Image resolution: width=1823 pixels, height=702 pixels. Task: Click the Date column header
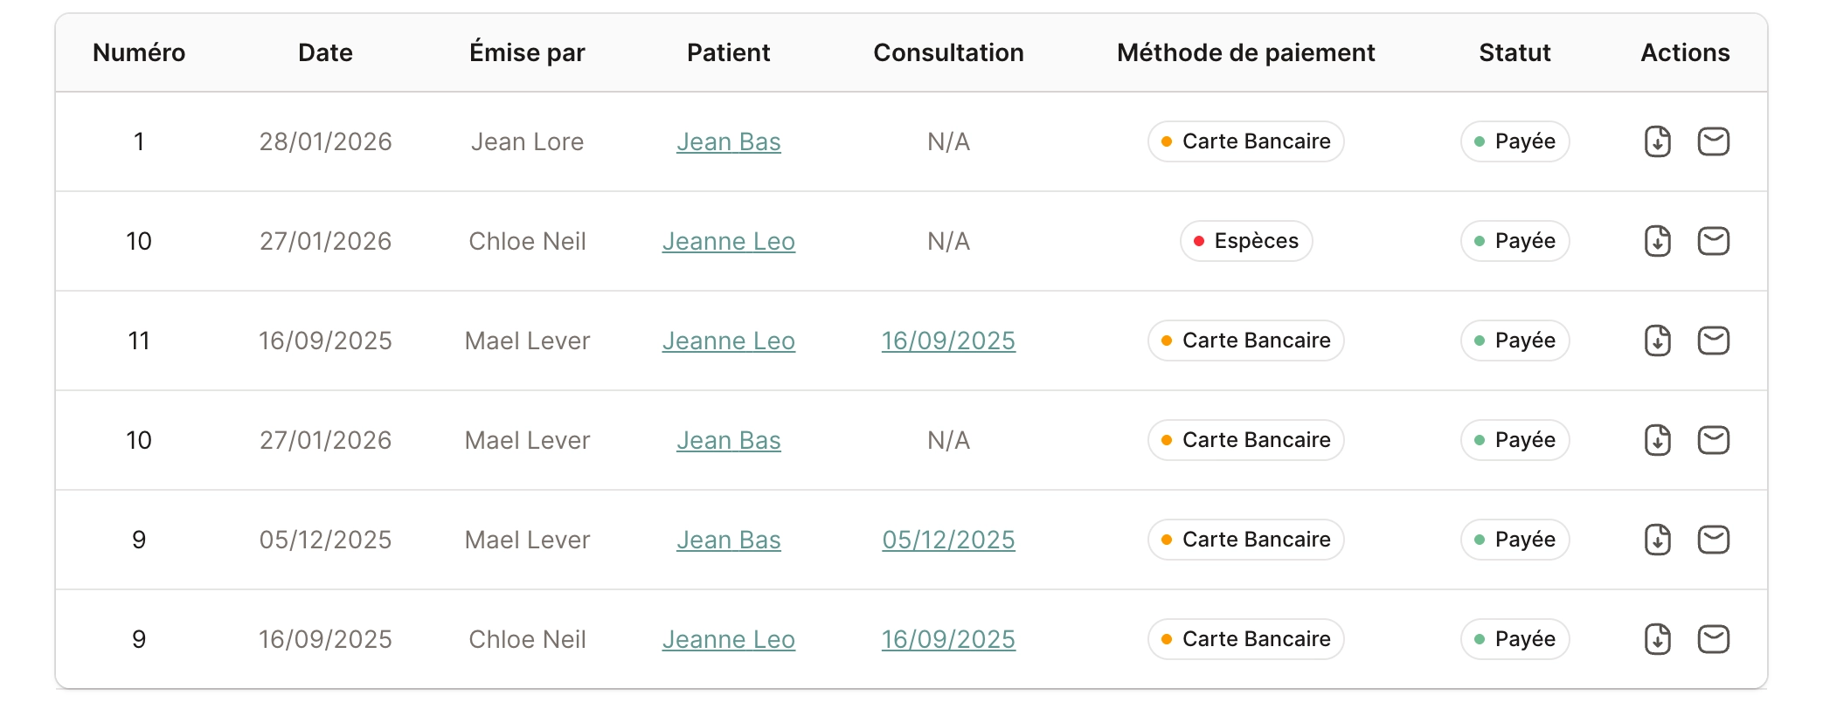(x=325, y=52)
